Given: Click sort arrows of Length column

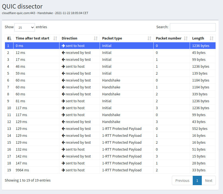Looking at the screenshot, I should pyautogui.click(x=212, y=38).
